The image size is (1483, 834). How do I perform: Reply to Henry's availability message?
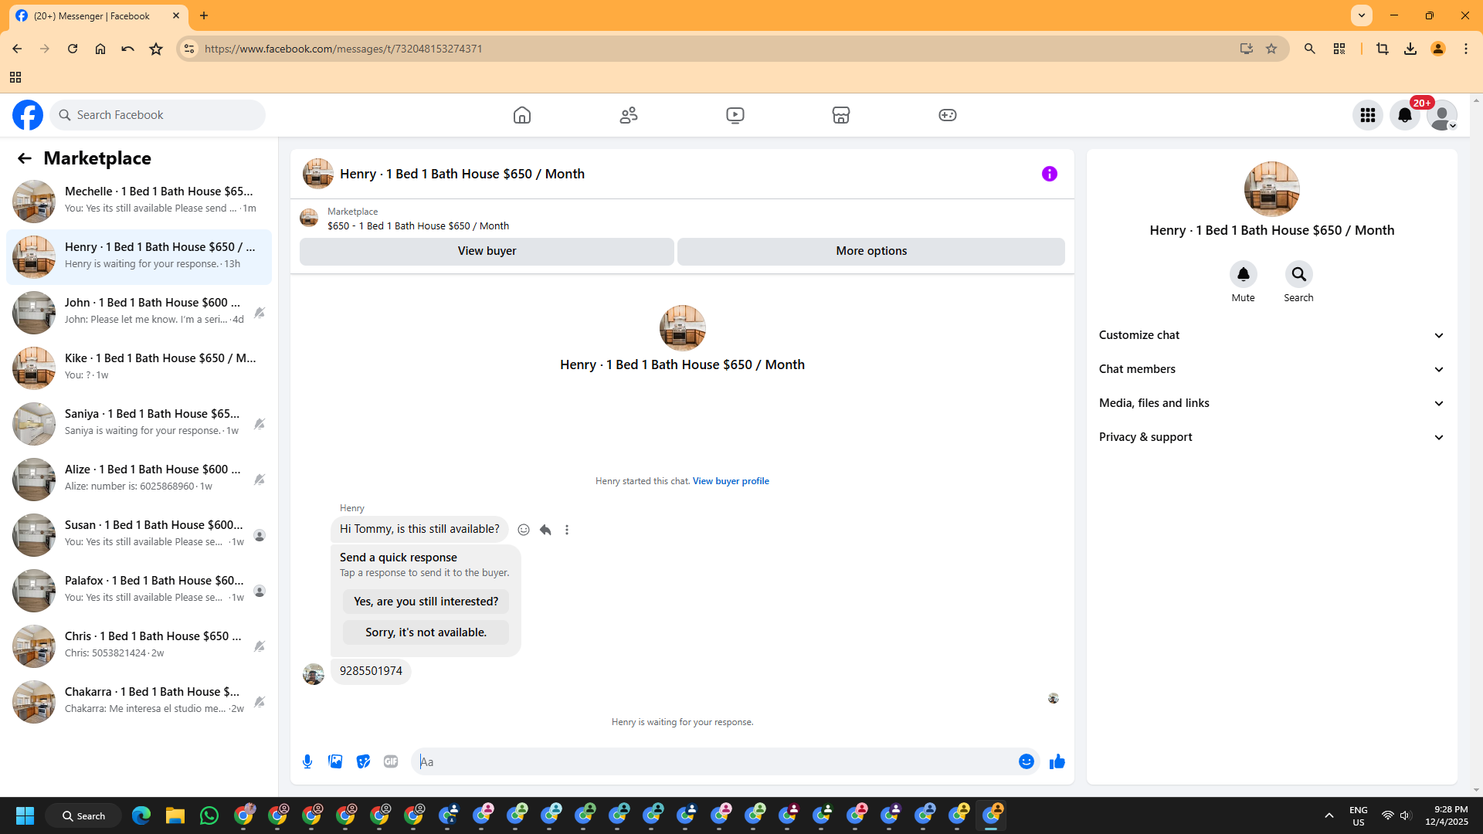[x=545, y=530]
